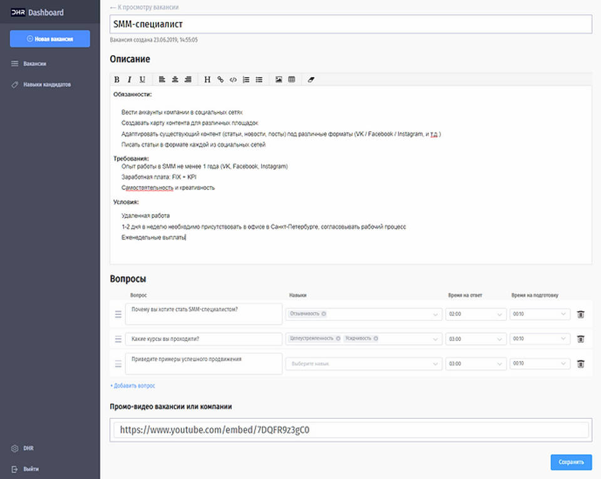Click question field 'Какие курсы вы проходили?'
Screen dimensions: 601x479
point(203,339)
